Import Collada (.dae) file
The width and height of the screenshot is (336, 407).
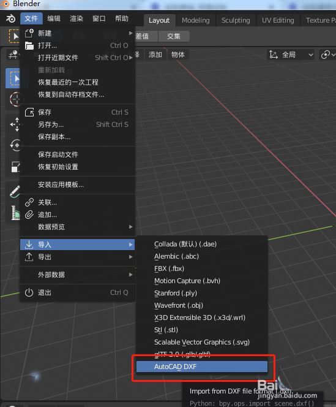pos(202,244)
